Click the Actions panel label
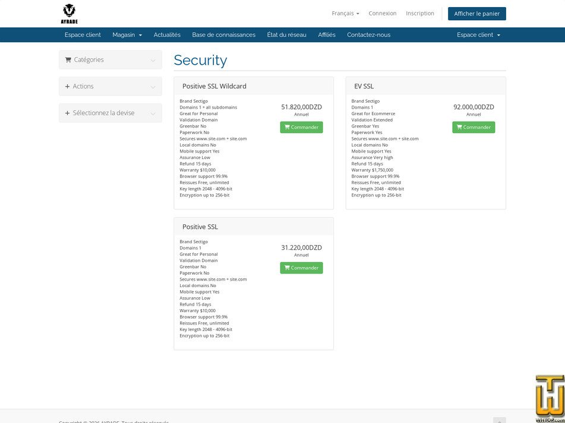Image resolution: width=565 pixels, height=423 pixels. coord(83,87)
